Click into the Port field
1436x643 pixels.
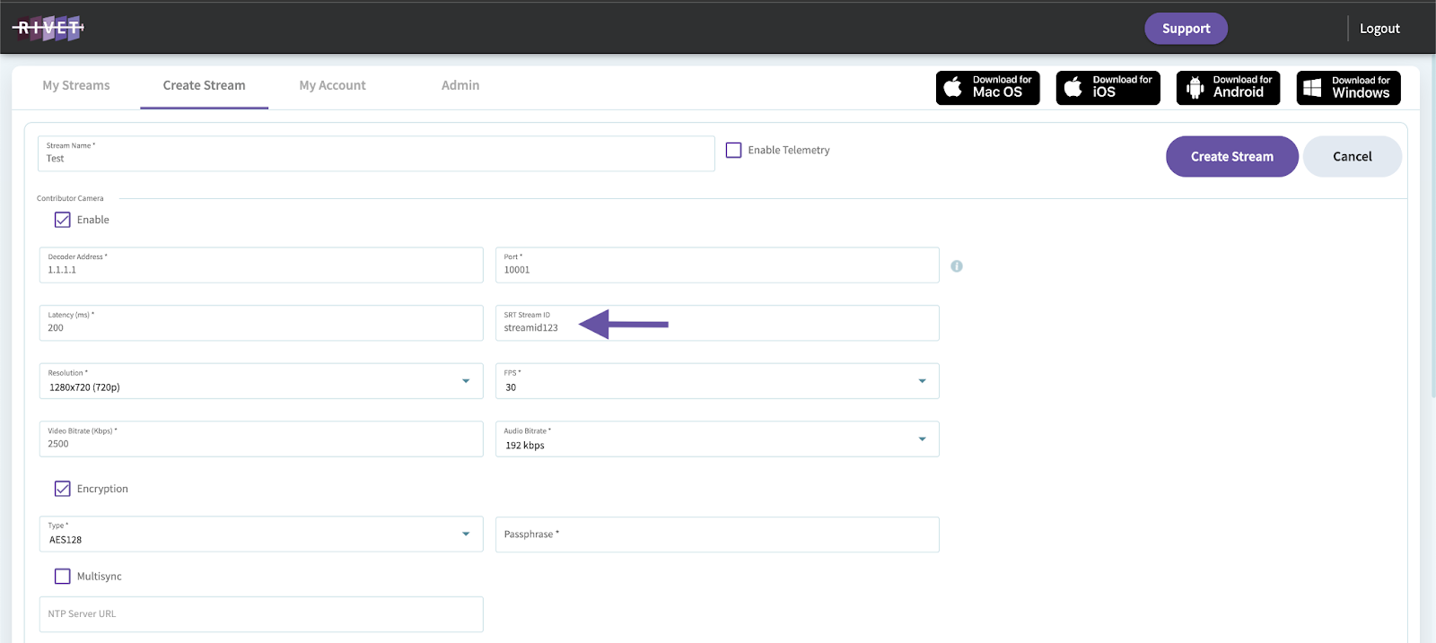717,265
